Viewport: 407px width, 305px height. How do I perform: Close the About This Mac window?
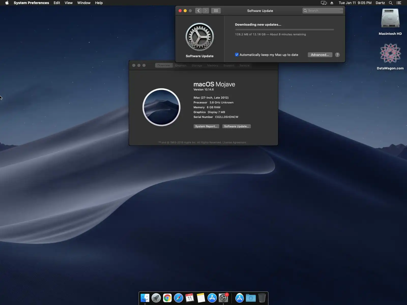pos(134,65)
